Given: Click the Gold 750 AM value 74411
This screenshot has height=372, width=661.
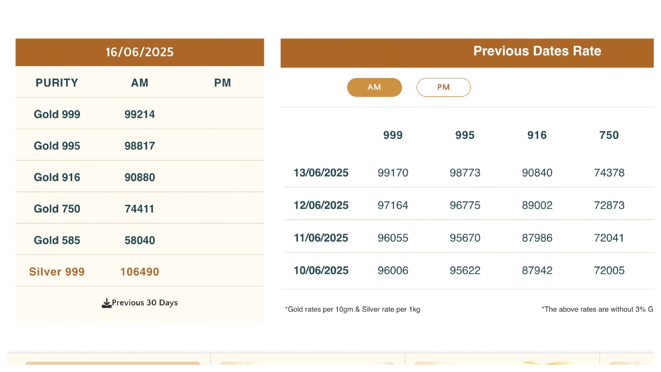Looking at the screenshot, I should (x=140, y=209).
